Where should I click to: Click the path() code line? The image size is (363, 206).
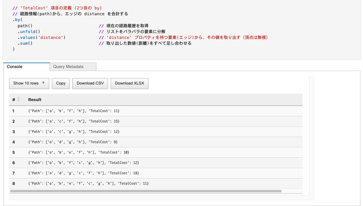point(25,26)
